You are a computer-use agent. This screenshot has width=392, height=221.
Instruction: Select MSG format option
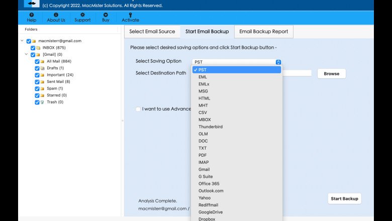tap(237, 91)
